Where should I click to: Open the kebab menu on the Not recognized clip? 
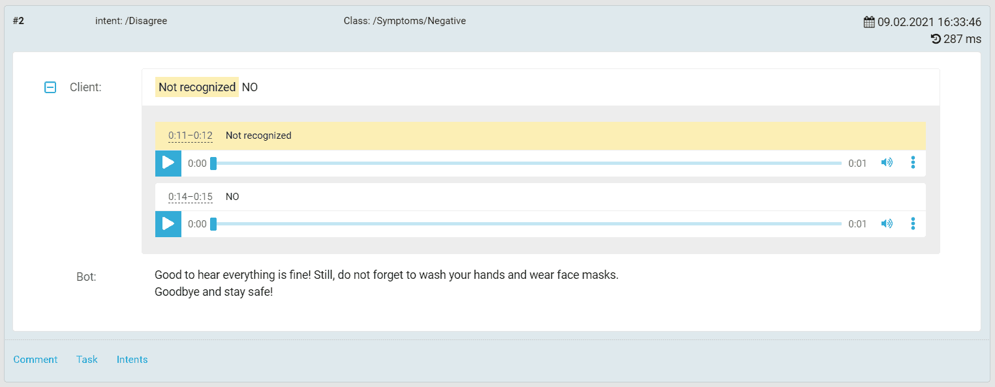913,163
